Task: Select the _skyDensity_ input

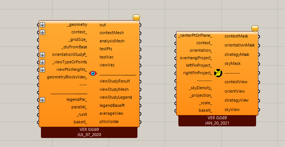Action: coord(200,88)
